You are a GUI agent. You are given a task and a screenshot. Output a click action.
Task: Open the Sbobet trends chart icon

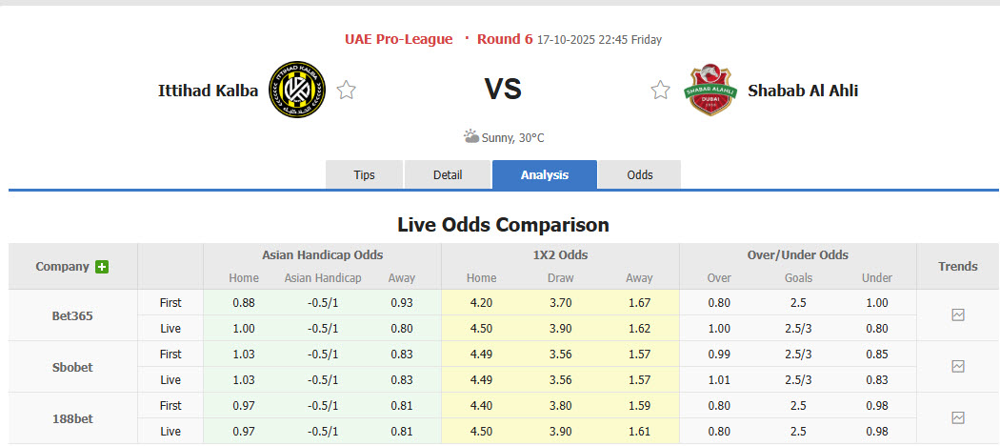pyautogui.click(x=958, y=366)
